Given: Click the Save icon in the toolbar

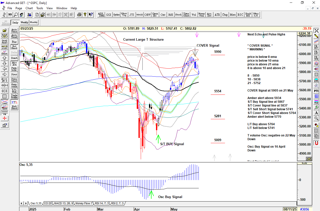Looking at the screenshot, I should (x=43, y=15).
